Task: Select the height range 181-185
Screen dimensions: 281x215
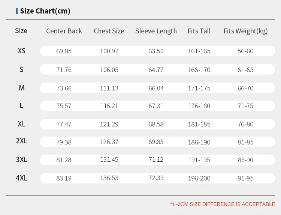Action: (199, 124)
